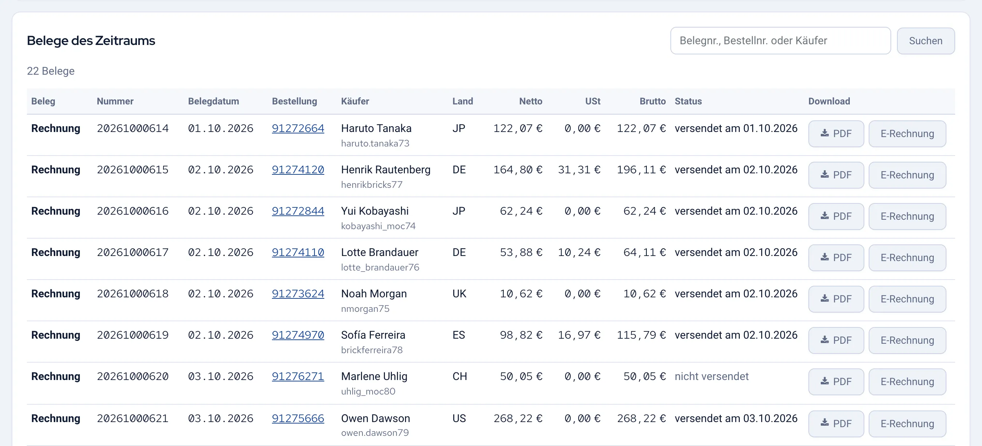Screen dimensions: 982x446
Task: Open order link 91276271
Action: point(298,376)
